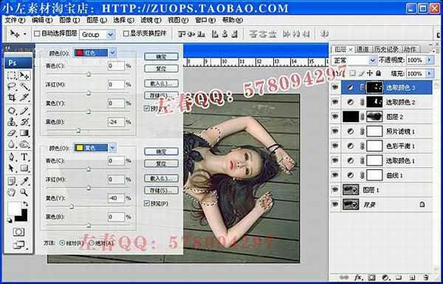Switch to the 历史记录 tab

point(386,49)
